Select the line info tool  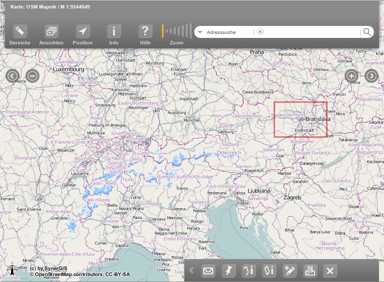tap(249, 271)
